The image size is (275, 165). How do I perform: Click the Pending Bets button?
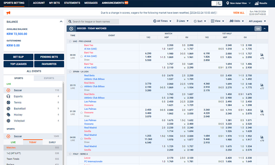49,57
